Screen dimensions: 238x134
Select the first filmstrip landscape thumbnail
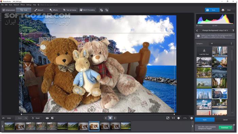(x=10, y=126)
